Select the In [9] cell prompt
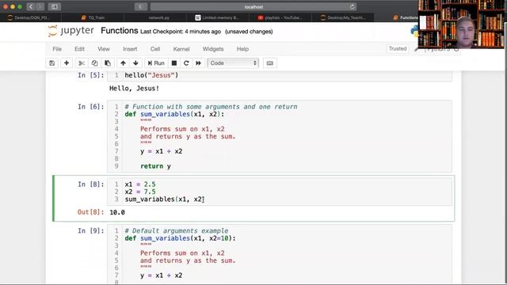The height and width of the screenshot is (285, 507). tap(91, 230)
